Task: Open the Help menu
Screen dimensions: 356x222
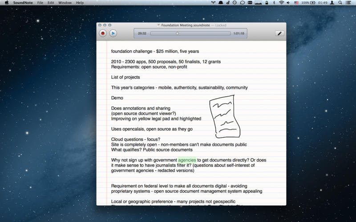Action: coord(80,3)
